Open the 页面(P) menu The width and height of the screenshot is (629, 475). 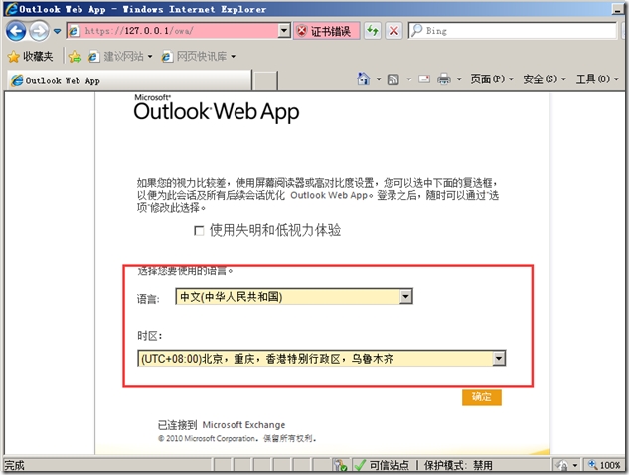[x=492, y=79]
